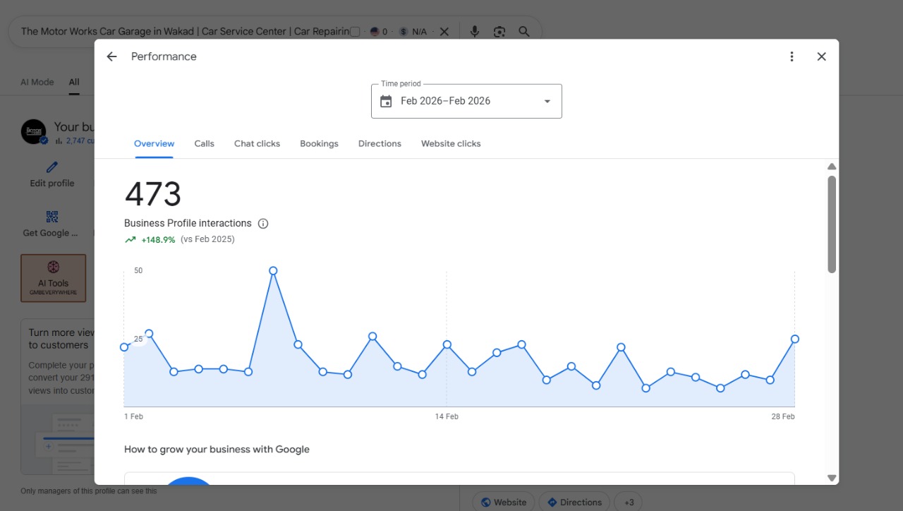Switch to the Calls tab
This screenshot has width=903, height=511.
point(205,143)
